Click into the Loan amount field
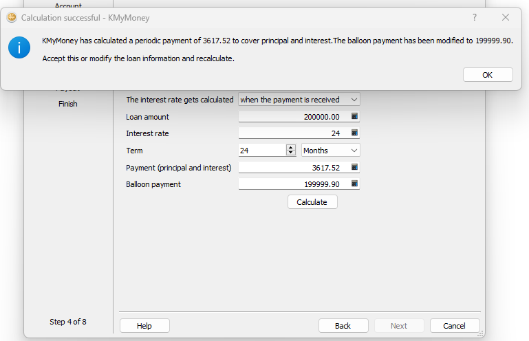The height and width of the screenshot is (341, 529). pyautogui.click(x=292, y=117)
